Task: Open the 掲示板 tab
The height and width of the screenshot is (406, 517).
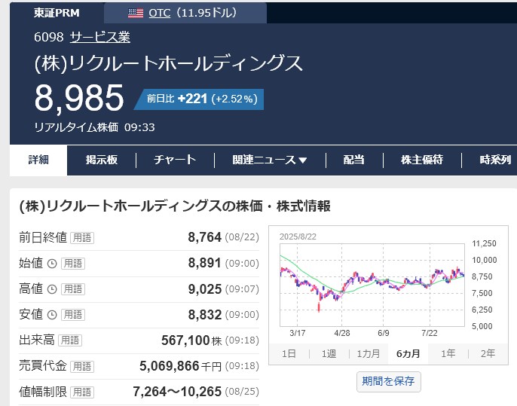Action: point(102,160)
